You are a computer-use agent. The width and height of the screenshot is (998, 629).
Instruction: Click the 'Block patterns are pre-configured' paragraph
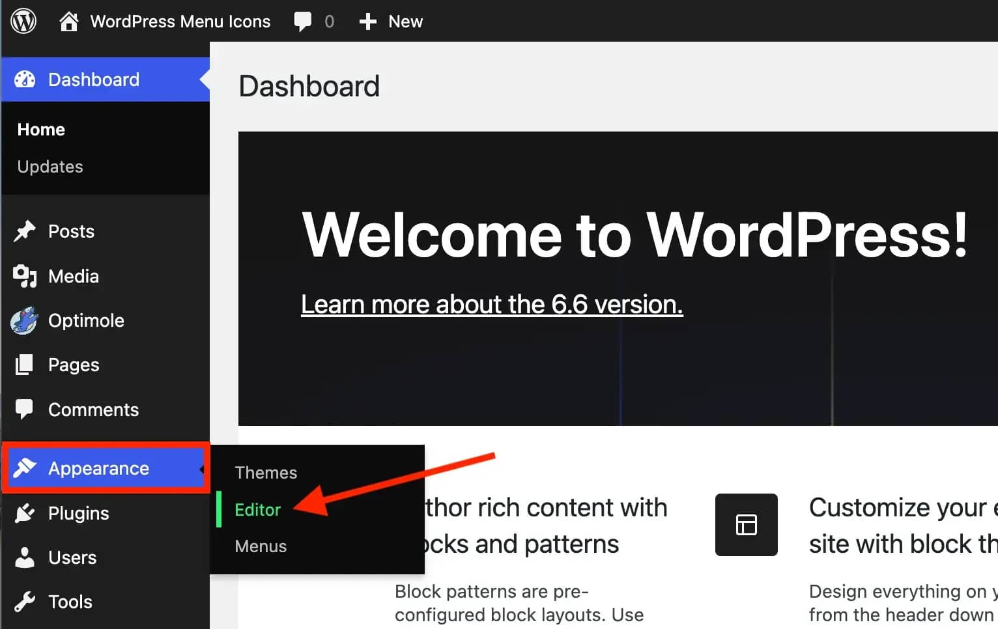(x=519, y=603)
